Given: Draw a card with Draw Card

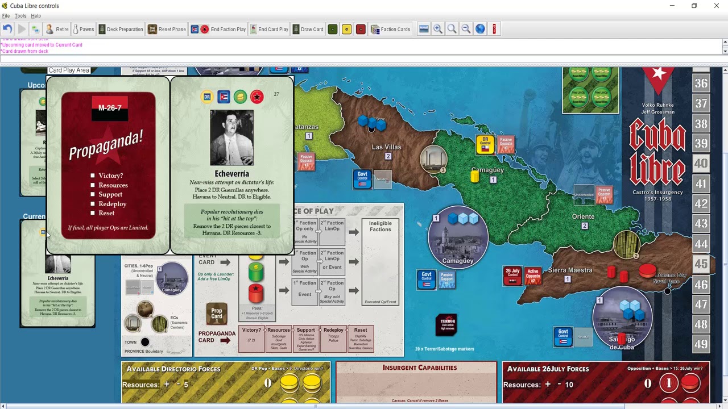Looking at the screenshot, I should (x=308, y=29).
